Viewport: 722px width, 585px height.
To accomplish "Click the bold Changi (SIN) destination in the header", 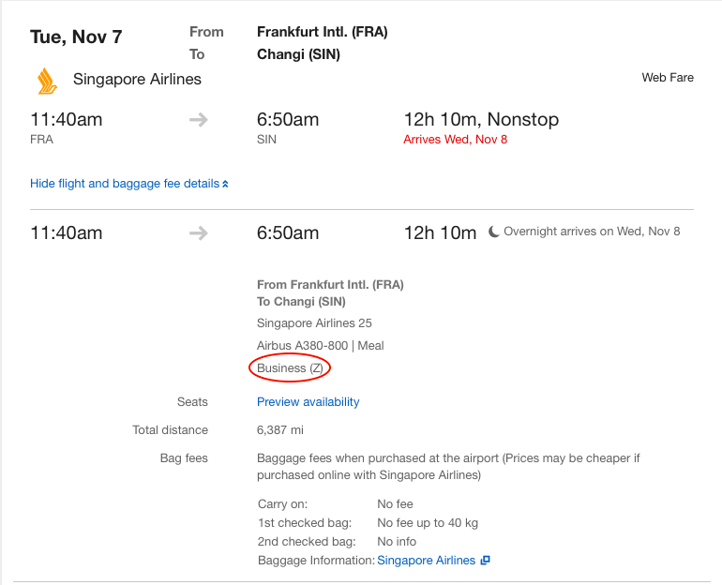I will pos(298,54).
